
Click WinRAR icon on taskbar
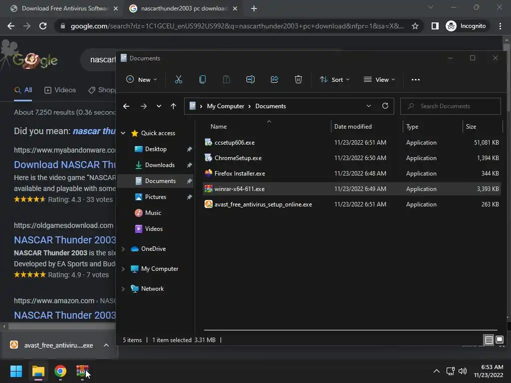coord(82,371)
